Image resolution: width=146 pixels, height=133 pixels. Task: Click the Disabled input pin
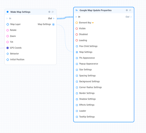(x=77, y=34)
